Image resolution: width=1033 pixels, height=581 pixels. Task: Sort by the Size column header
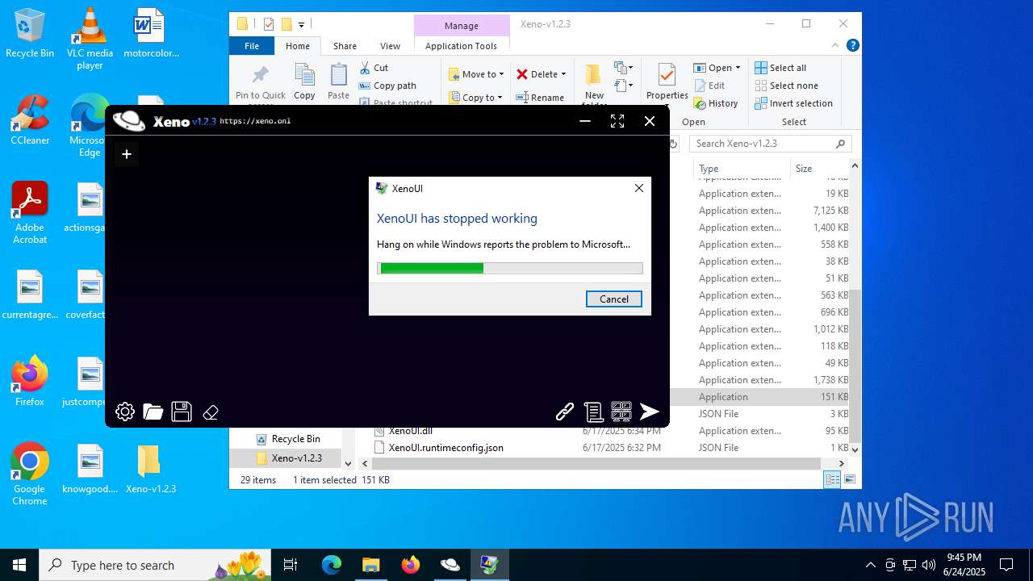(819, 168)
